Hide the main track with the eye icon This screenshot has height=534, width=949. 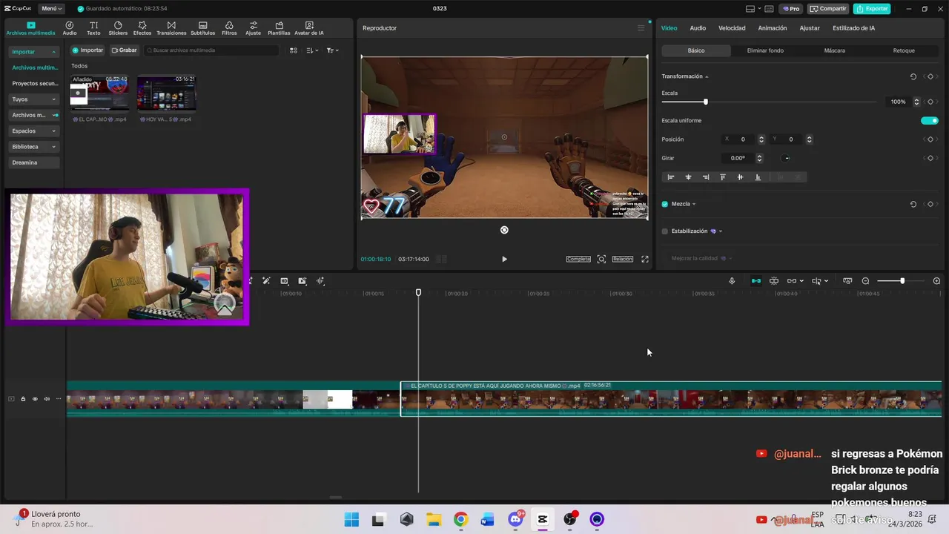35,399
